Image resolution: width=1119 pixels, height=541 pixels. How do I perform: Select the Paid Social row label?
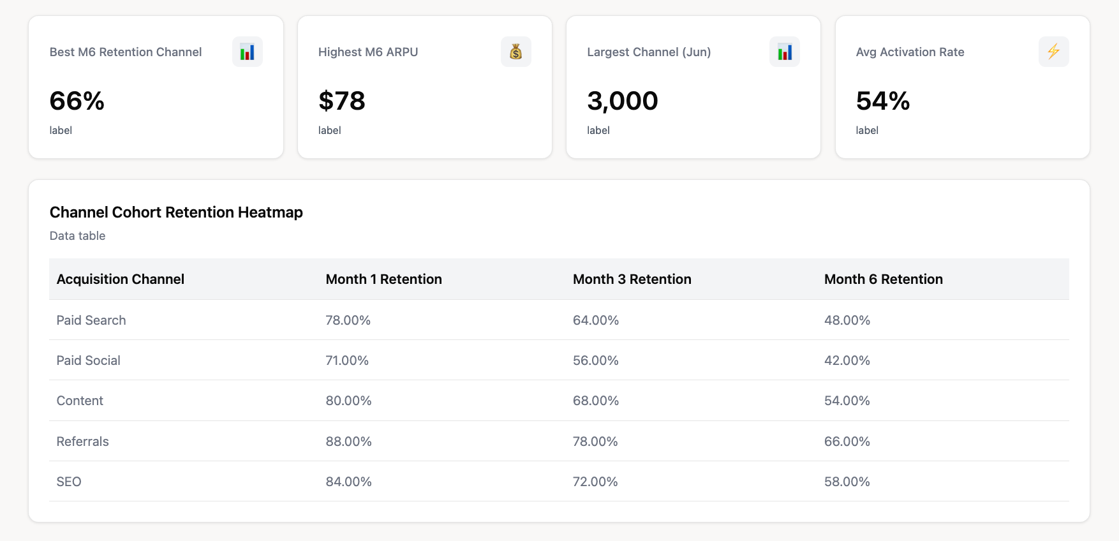[89, 360]
